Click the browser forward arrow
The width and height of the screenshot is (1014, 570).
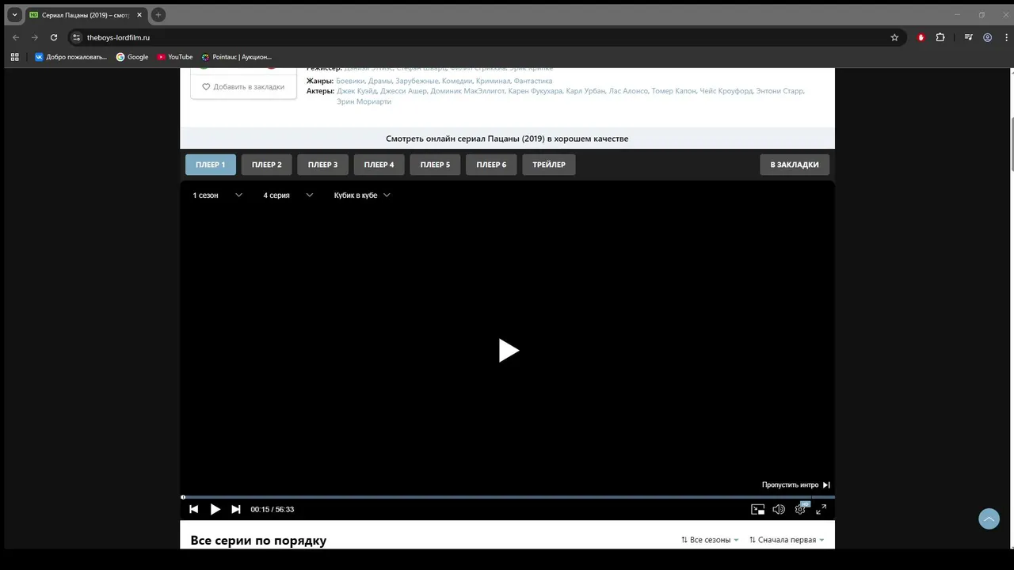click(34, 37)
